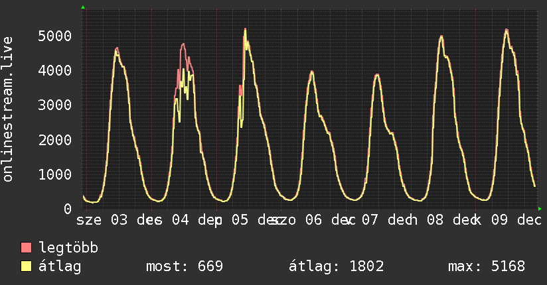Viewport: 547px width, 285px height.
Task: Click the pink legtöbb legend swatch
Action: click(26, 247)
